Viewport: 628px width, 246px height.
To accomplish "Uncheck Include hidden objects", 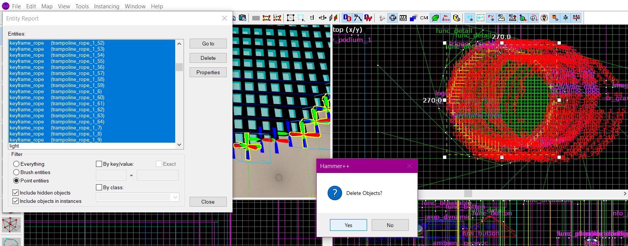I will click(x=16, y=193).
